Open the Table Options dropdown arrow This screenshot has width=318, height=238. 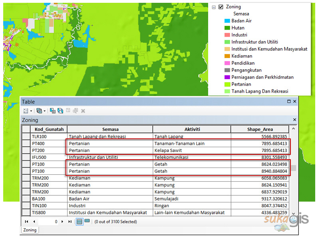pyautogui.click(x=31, y=111)
